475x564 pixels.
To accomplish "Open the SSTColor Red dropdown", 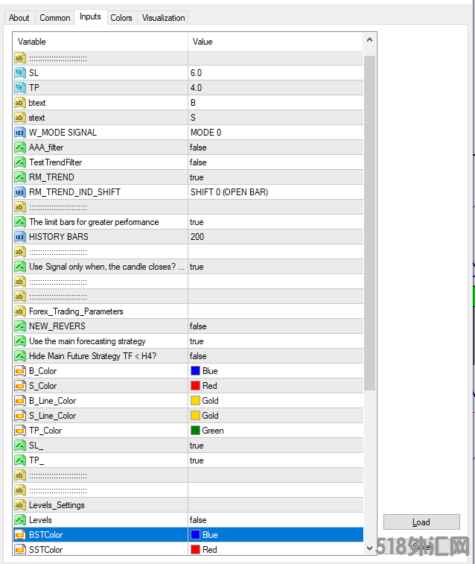I will [x=275, y=550].
